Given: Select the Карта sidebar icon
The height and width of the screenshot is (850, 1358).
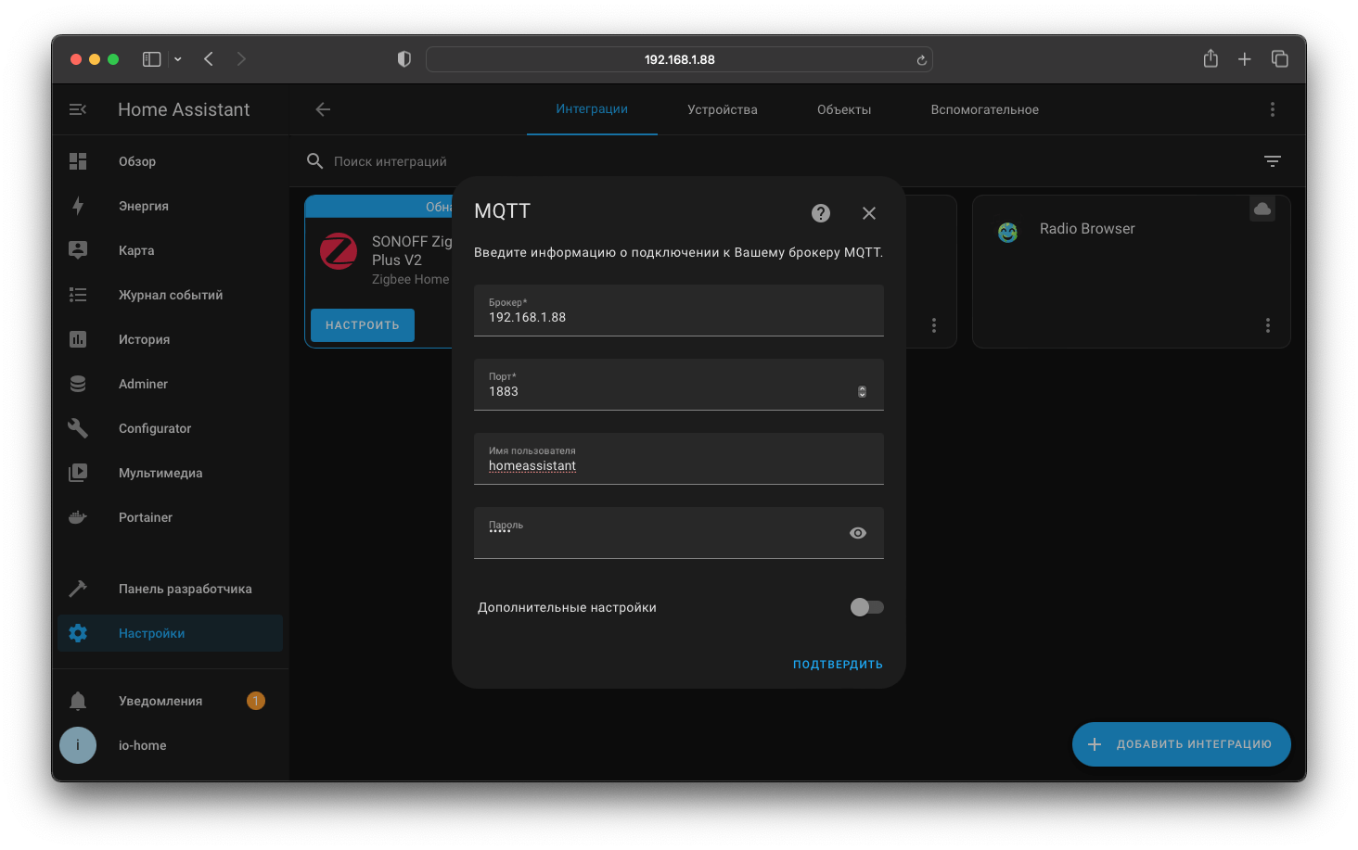Looking at the screenshot, I should point(78,249).
